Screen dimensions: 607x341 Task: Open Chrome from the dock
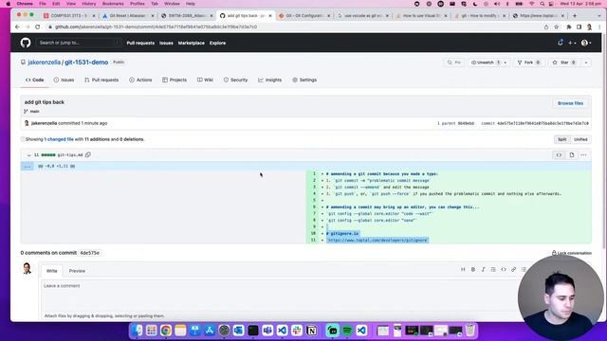click(x=166, y=331)
